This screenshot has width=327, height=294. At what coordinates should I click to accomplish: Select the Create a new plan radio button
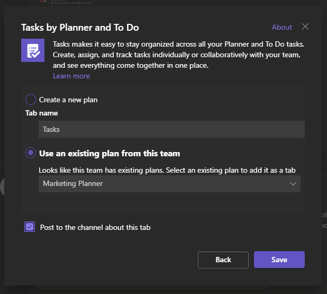pyautogui.click(x=31, y=100)
